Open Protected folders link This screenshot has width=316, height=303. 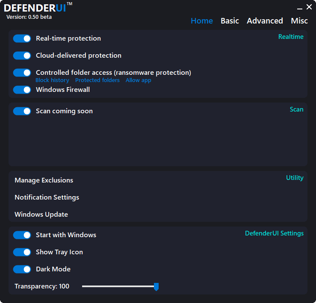coord(97,80)
